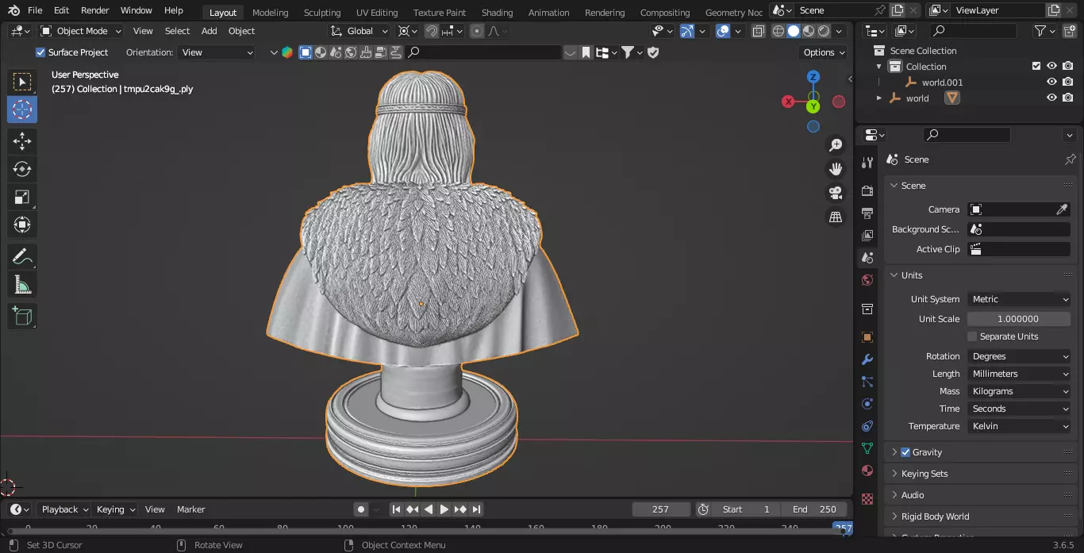The height and width of the screenshot is (553, 1084).
Task: Open the World properties tab
Action: pos(867,279)
